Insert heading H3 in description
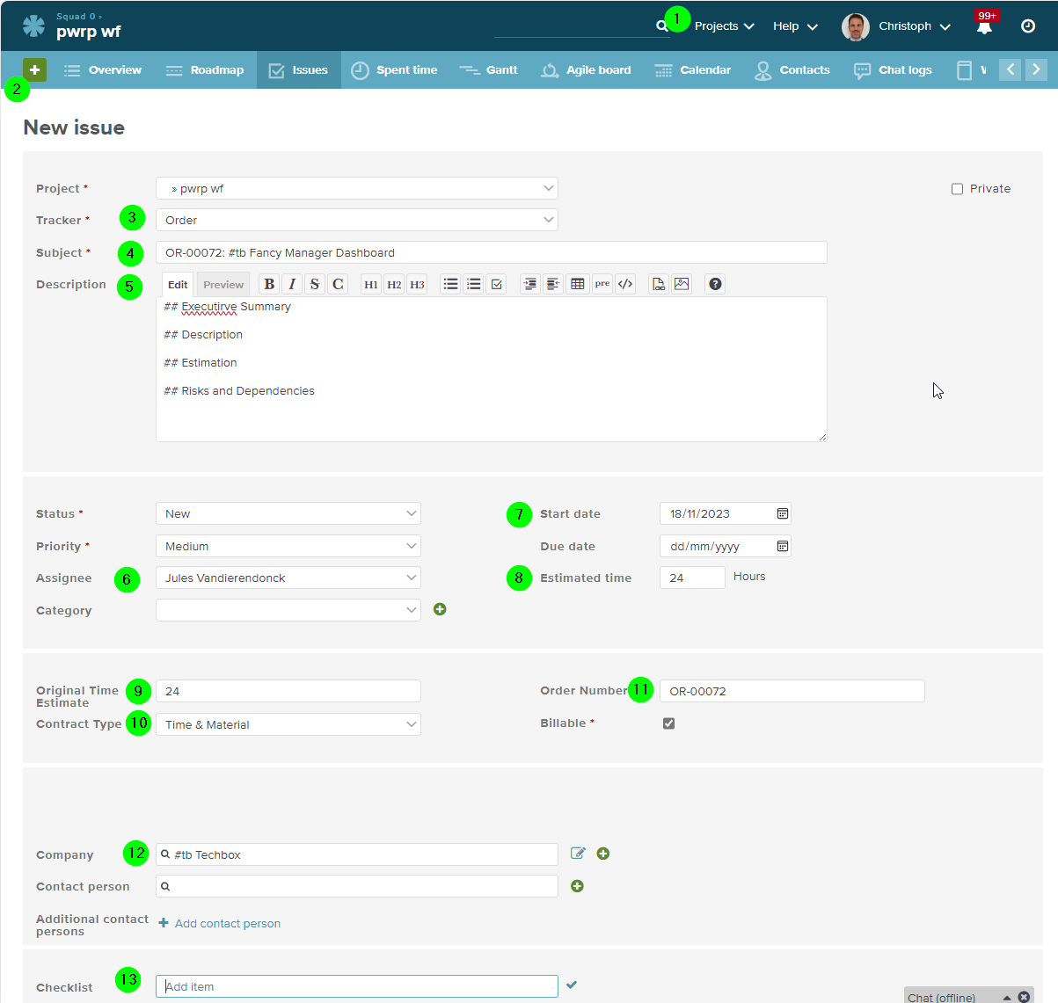1058x1003 pixels. pyautogui.click(x=417, y=284)
